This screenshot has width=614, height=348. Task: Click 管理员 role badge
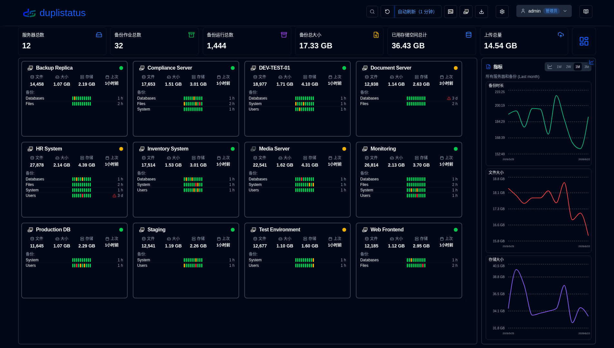coord(551,11)
